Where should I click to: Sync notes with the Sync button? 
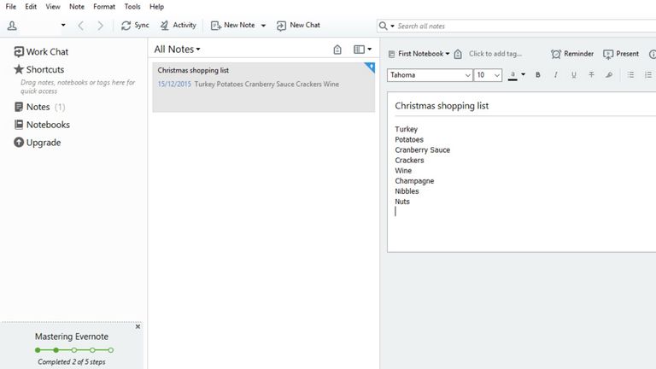pyautogui.click(x=135, y=26)
